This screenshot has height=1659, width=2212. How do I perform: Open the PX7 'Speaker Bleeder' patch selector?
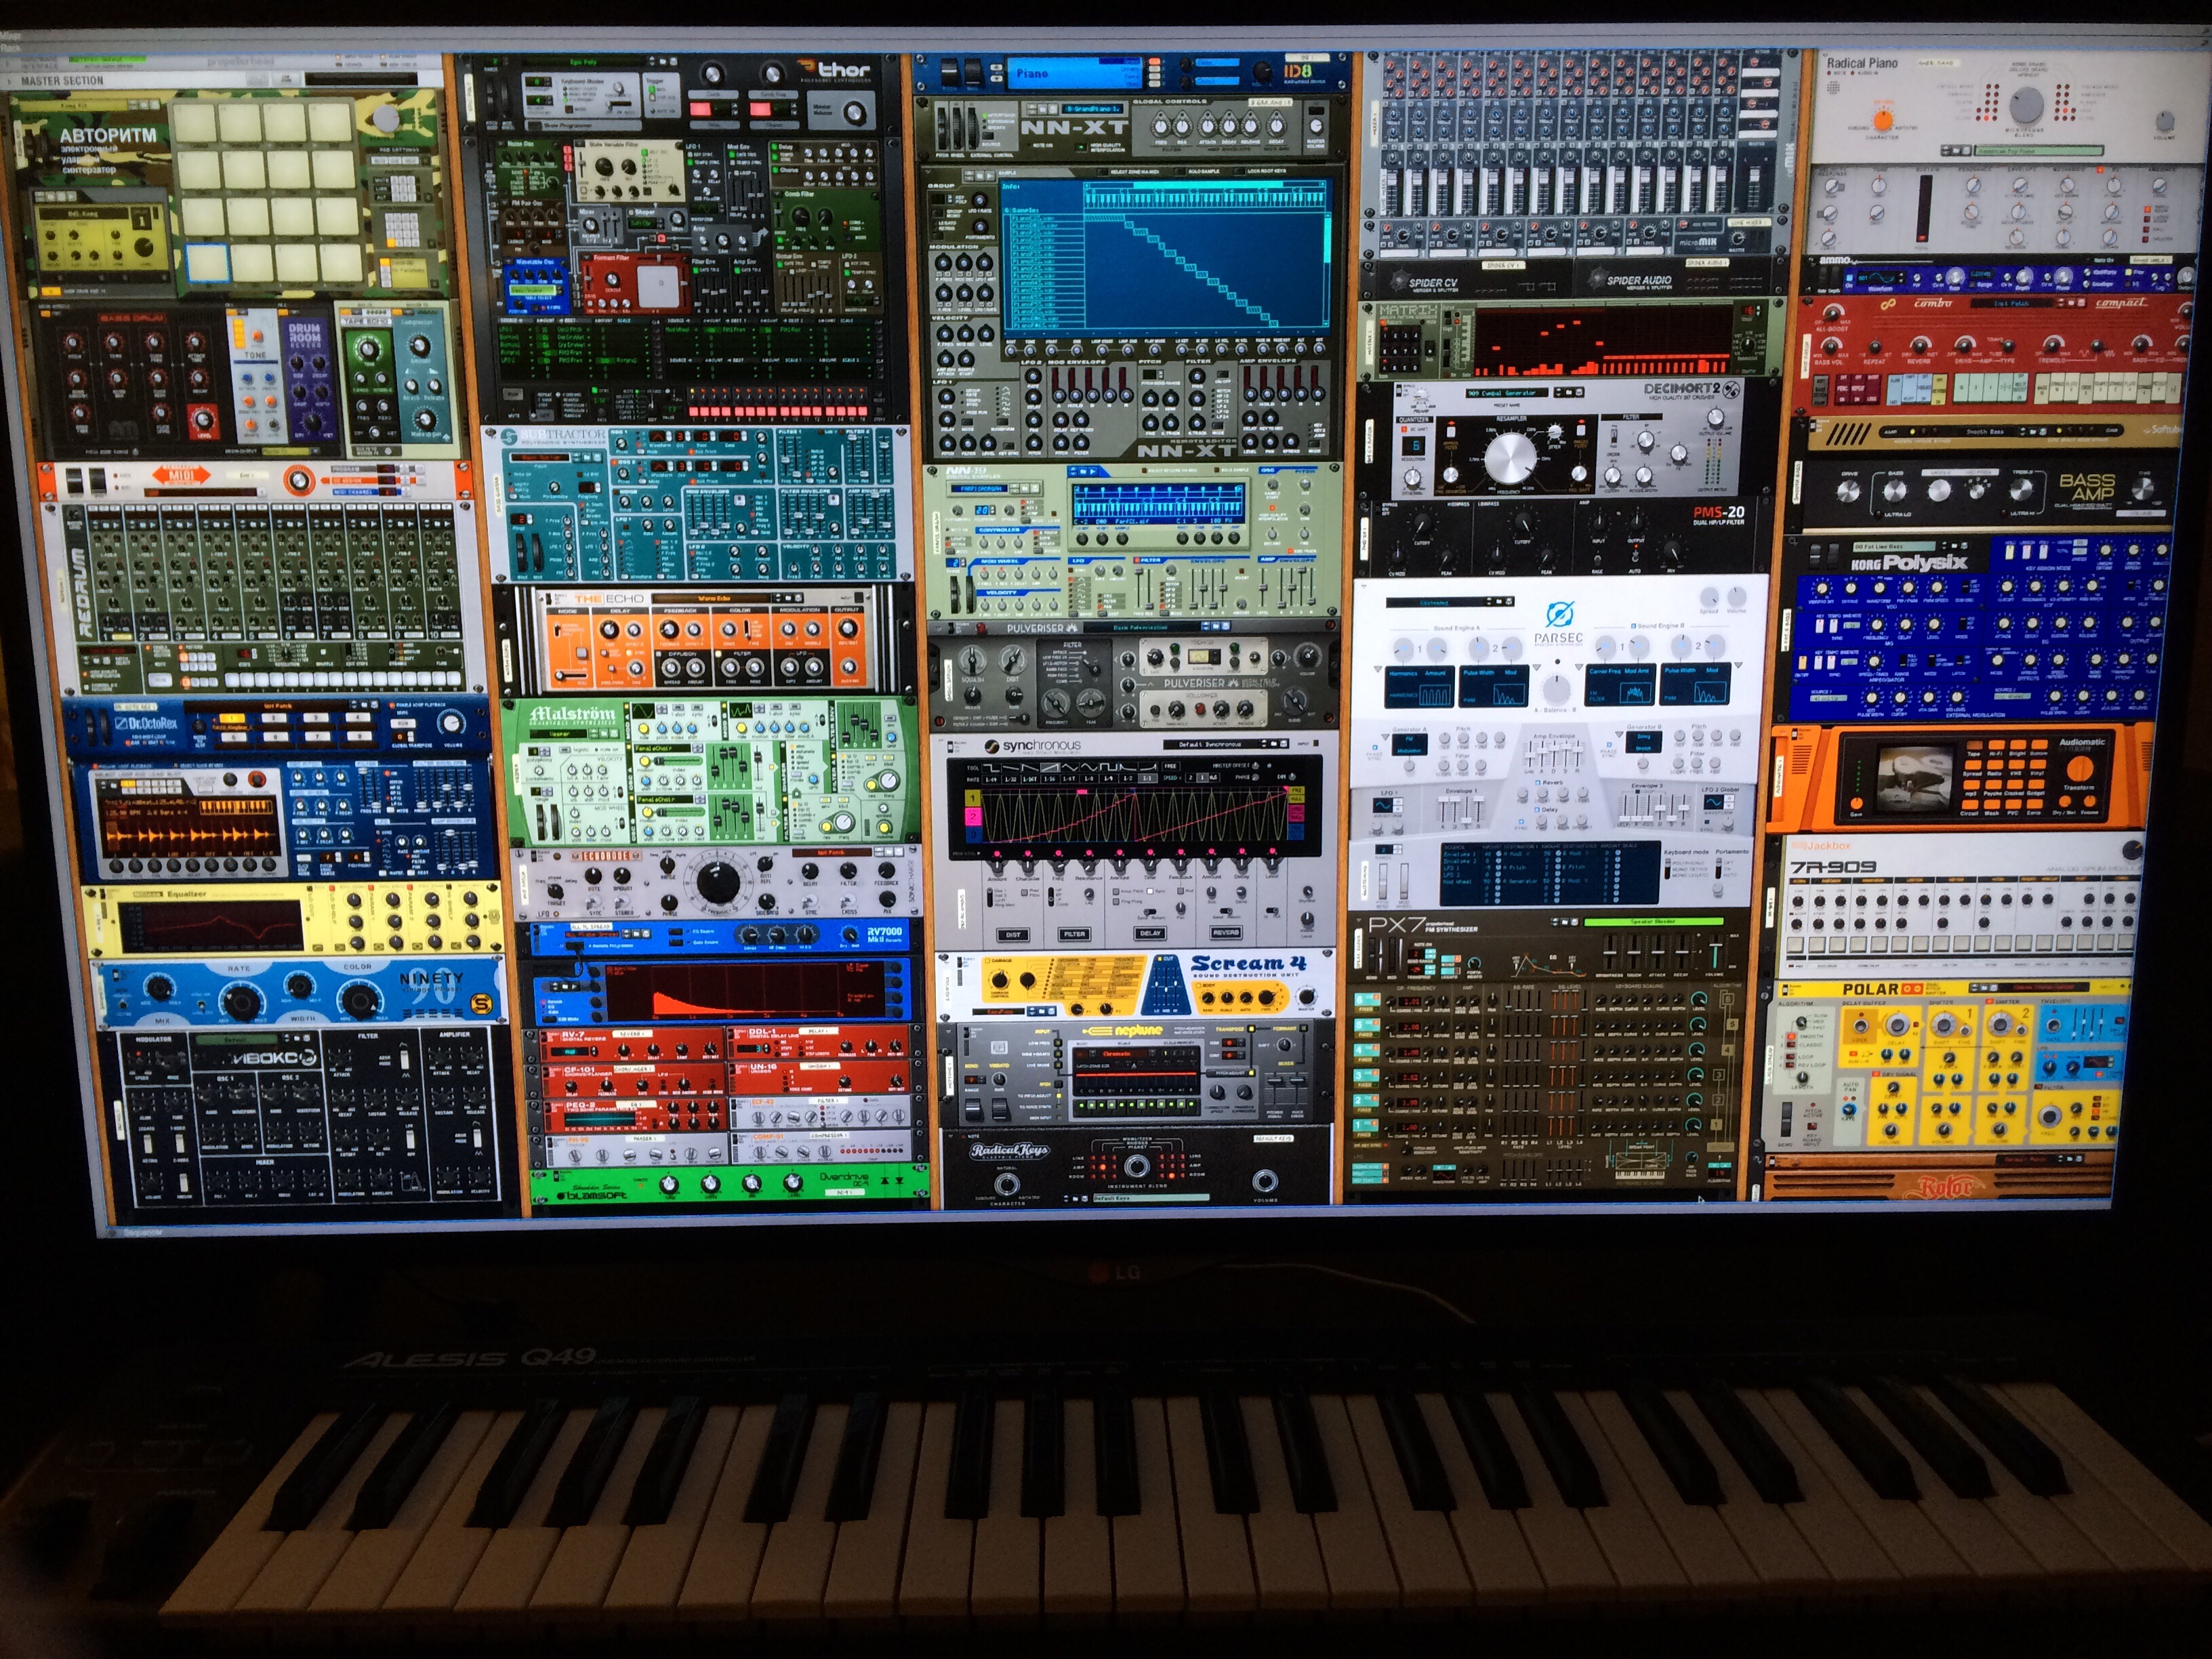point(1653,922)
